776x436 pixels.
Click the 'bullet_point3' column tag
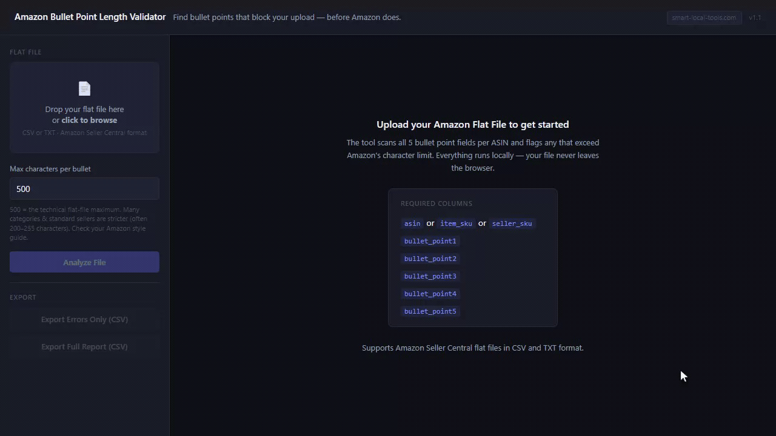tap(430, 276)
